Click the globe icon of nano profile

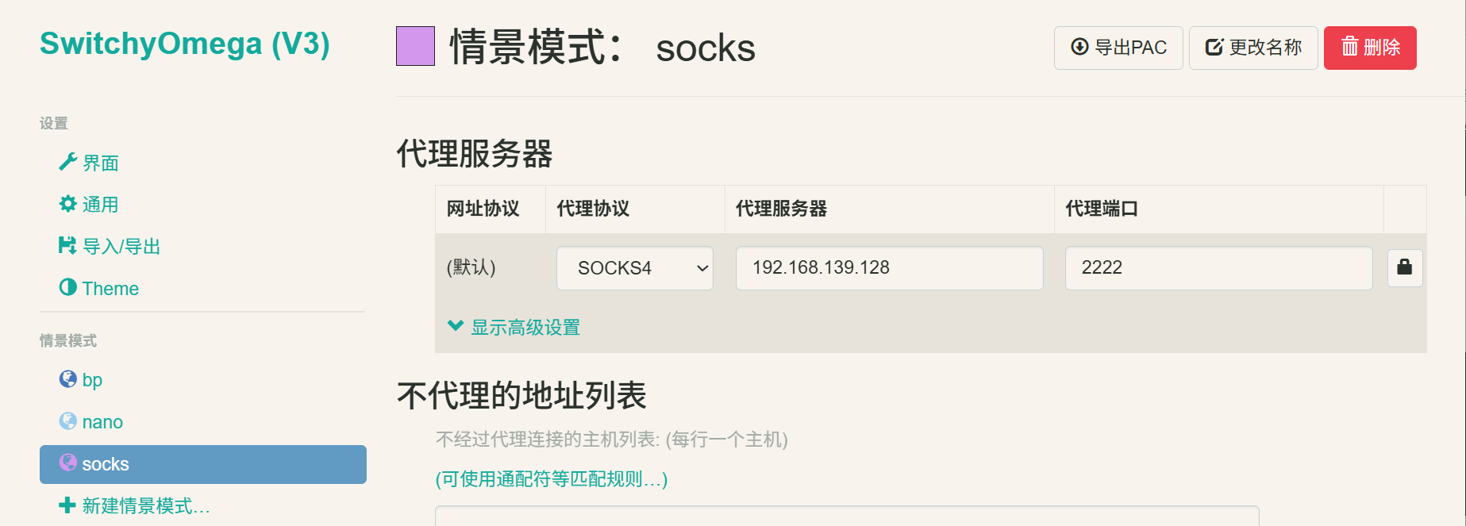click(x=67, y=421)
